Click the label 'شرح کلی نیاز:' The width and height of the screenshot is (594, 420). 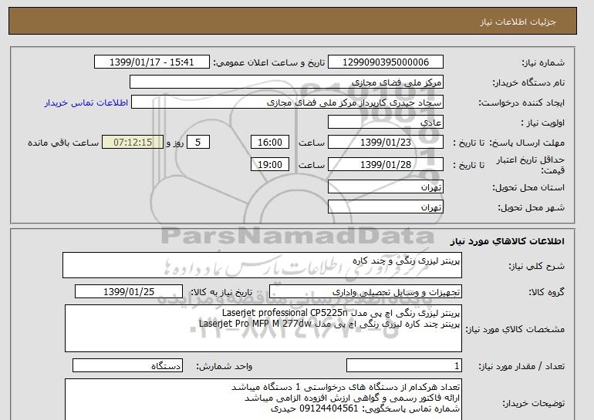[536, 266]
